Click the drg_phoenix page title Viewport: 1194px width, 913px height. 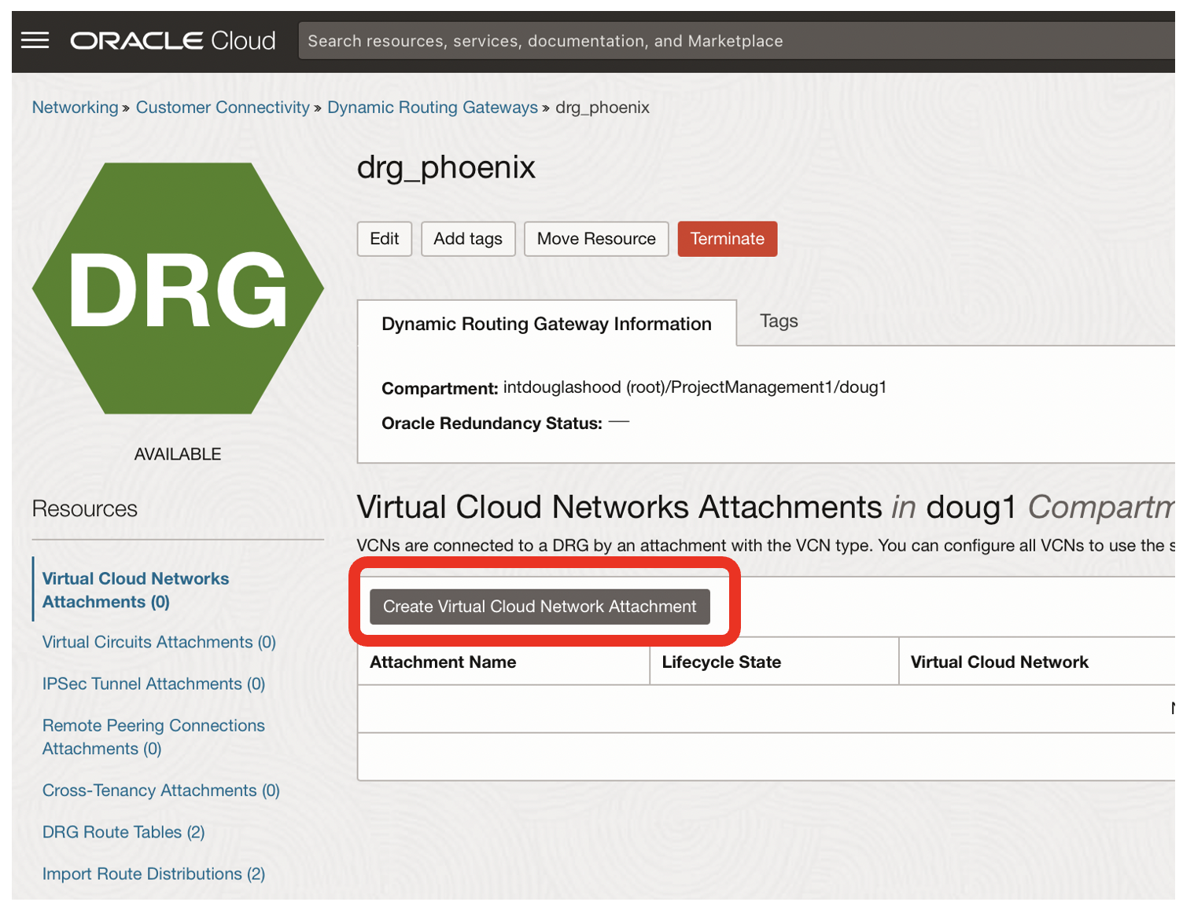click(x=446, y=167)
